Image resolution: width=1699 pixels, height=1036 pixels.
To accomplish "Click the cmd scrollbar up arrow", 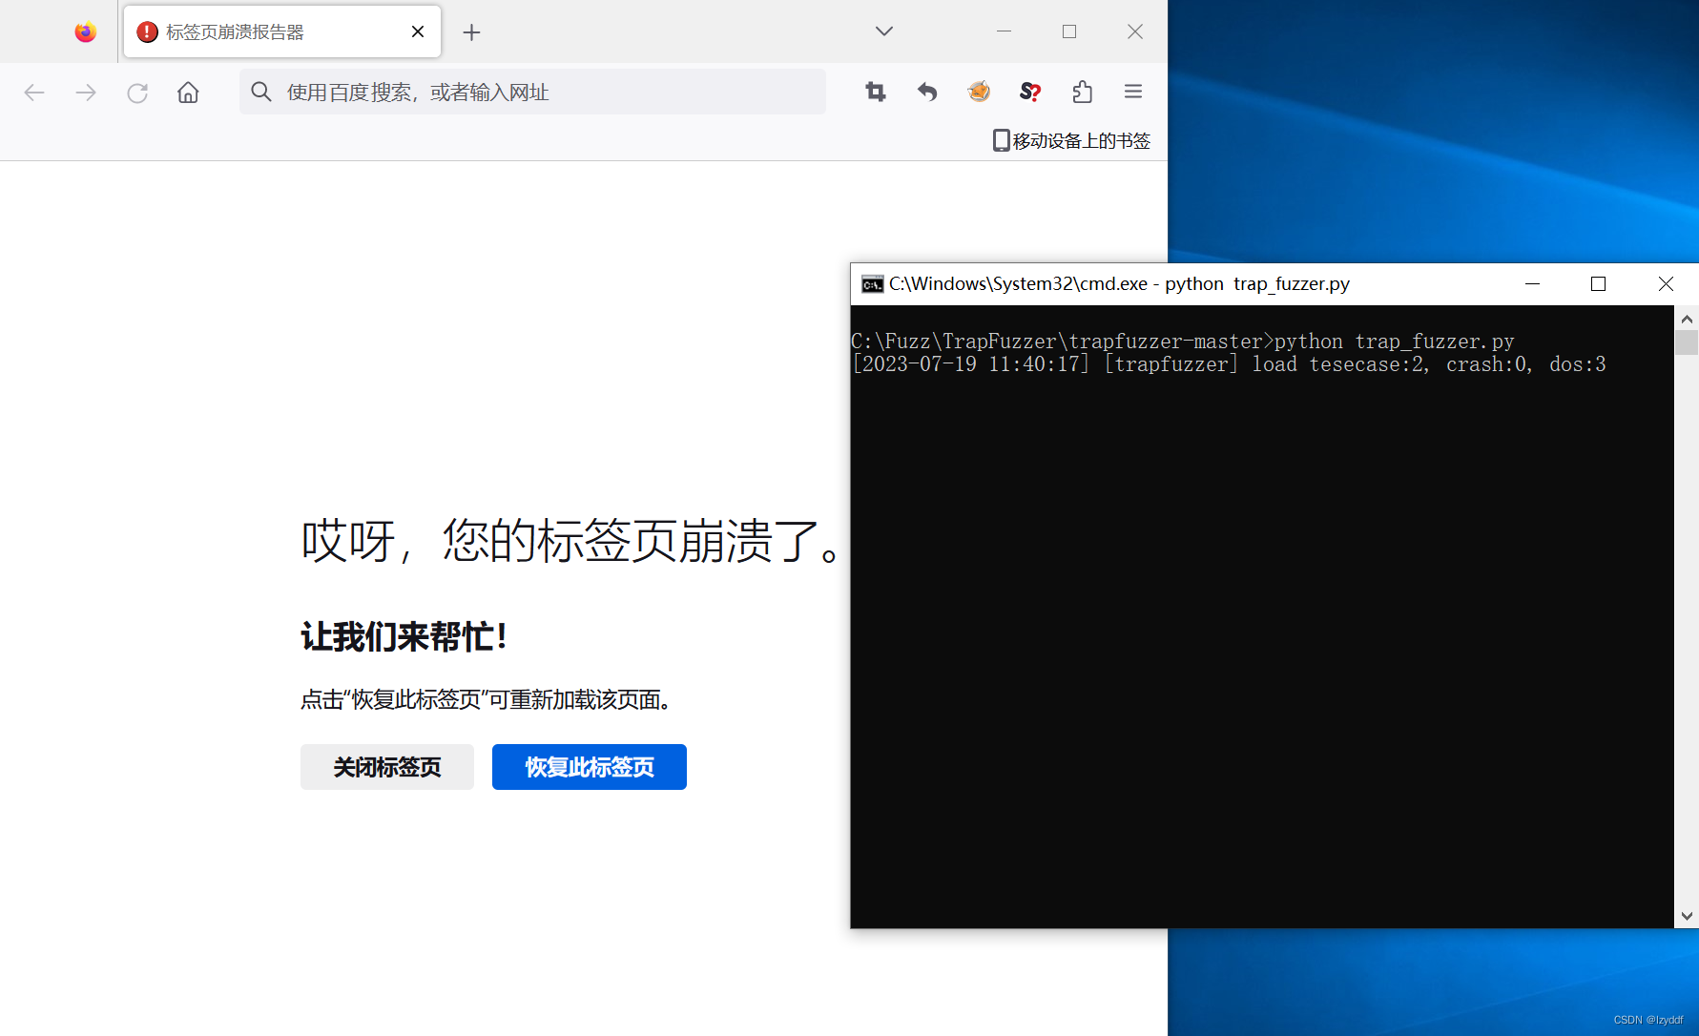I will point(1687,319).
